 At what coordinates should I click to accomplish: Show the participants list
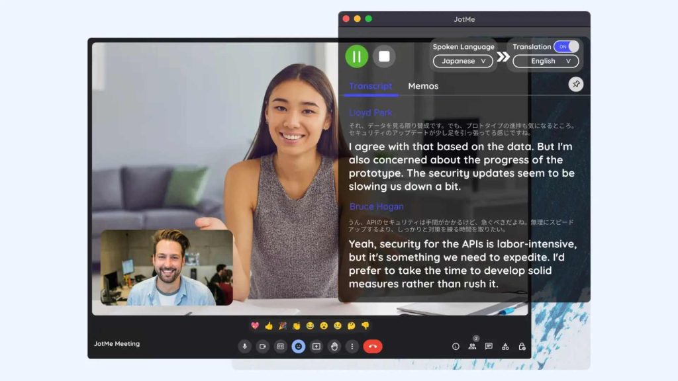[x=472, y=347]
